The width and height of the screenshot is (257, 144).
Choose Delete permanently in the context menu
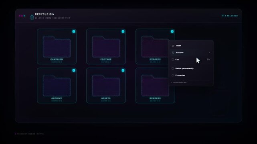coord(191,68)
